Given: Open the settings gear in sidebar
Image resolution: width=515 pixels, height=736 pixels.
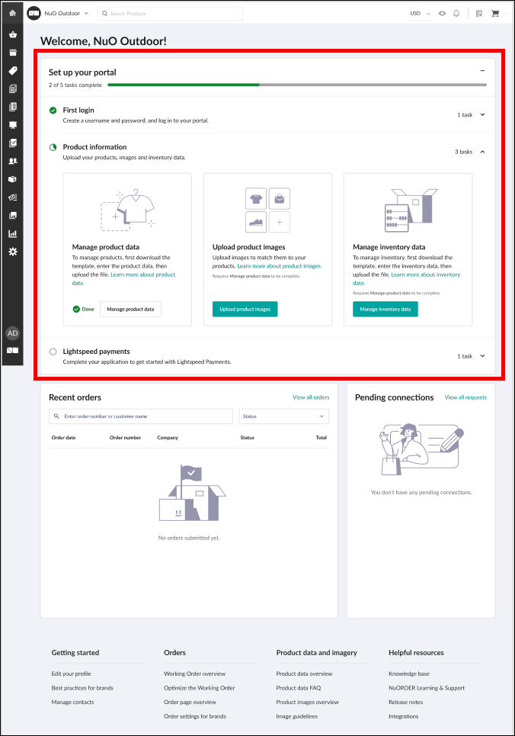Looking at the screenshot, I should tap(12, 252).
